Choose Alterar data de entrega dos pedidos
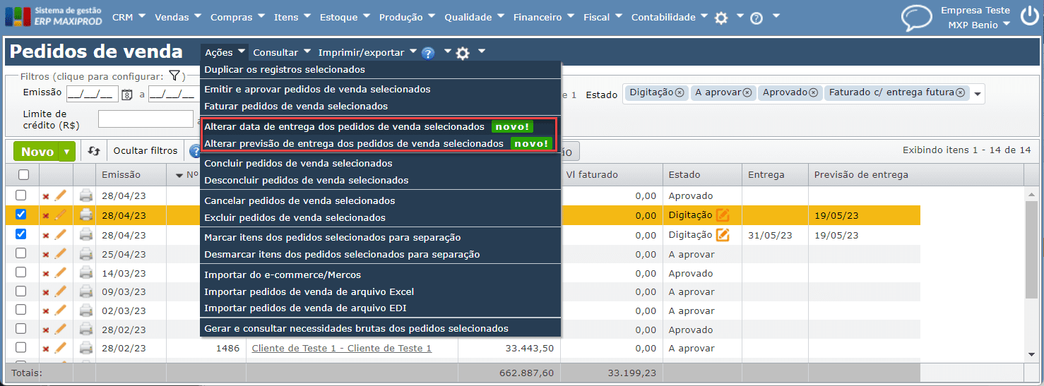 click(344, 127)
